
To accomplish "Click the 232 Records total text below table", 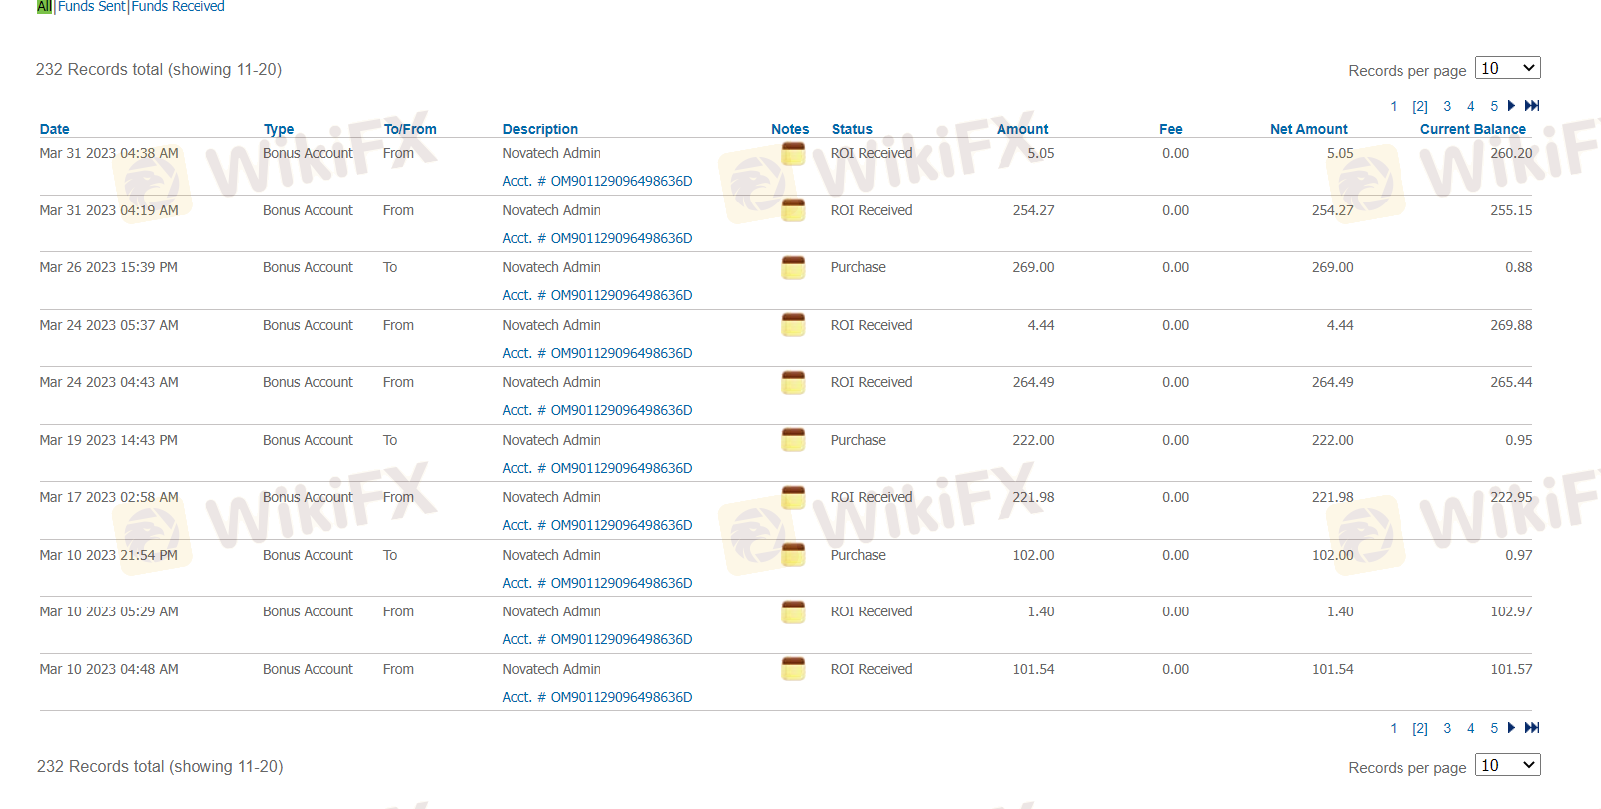I will pyautogui.click(x=161, y=767).
